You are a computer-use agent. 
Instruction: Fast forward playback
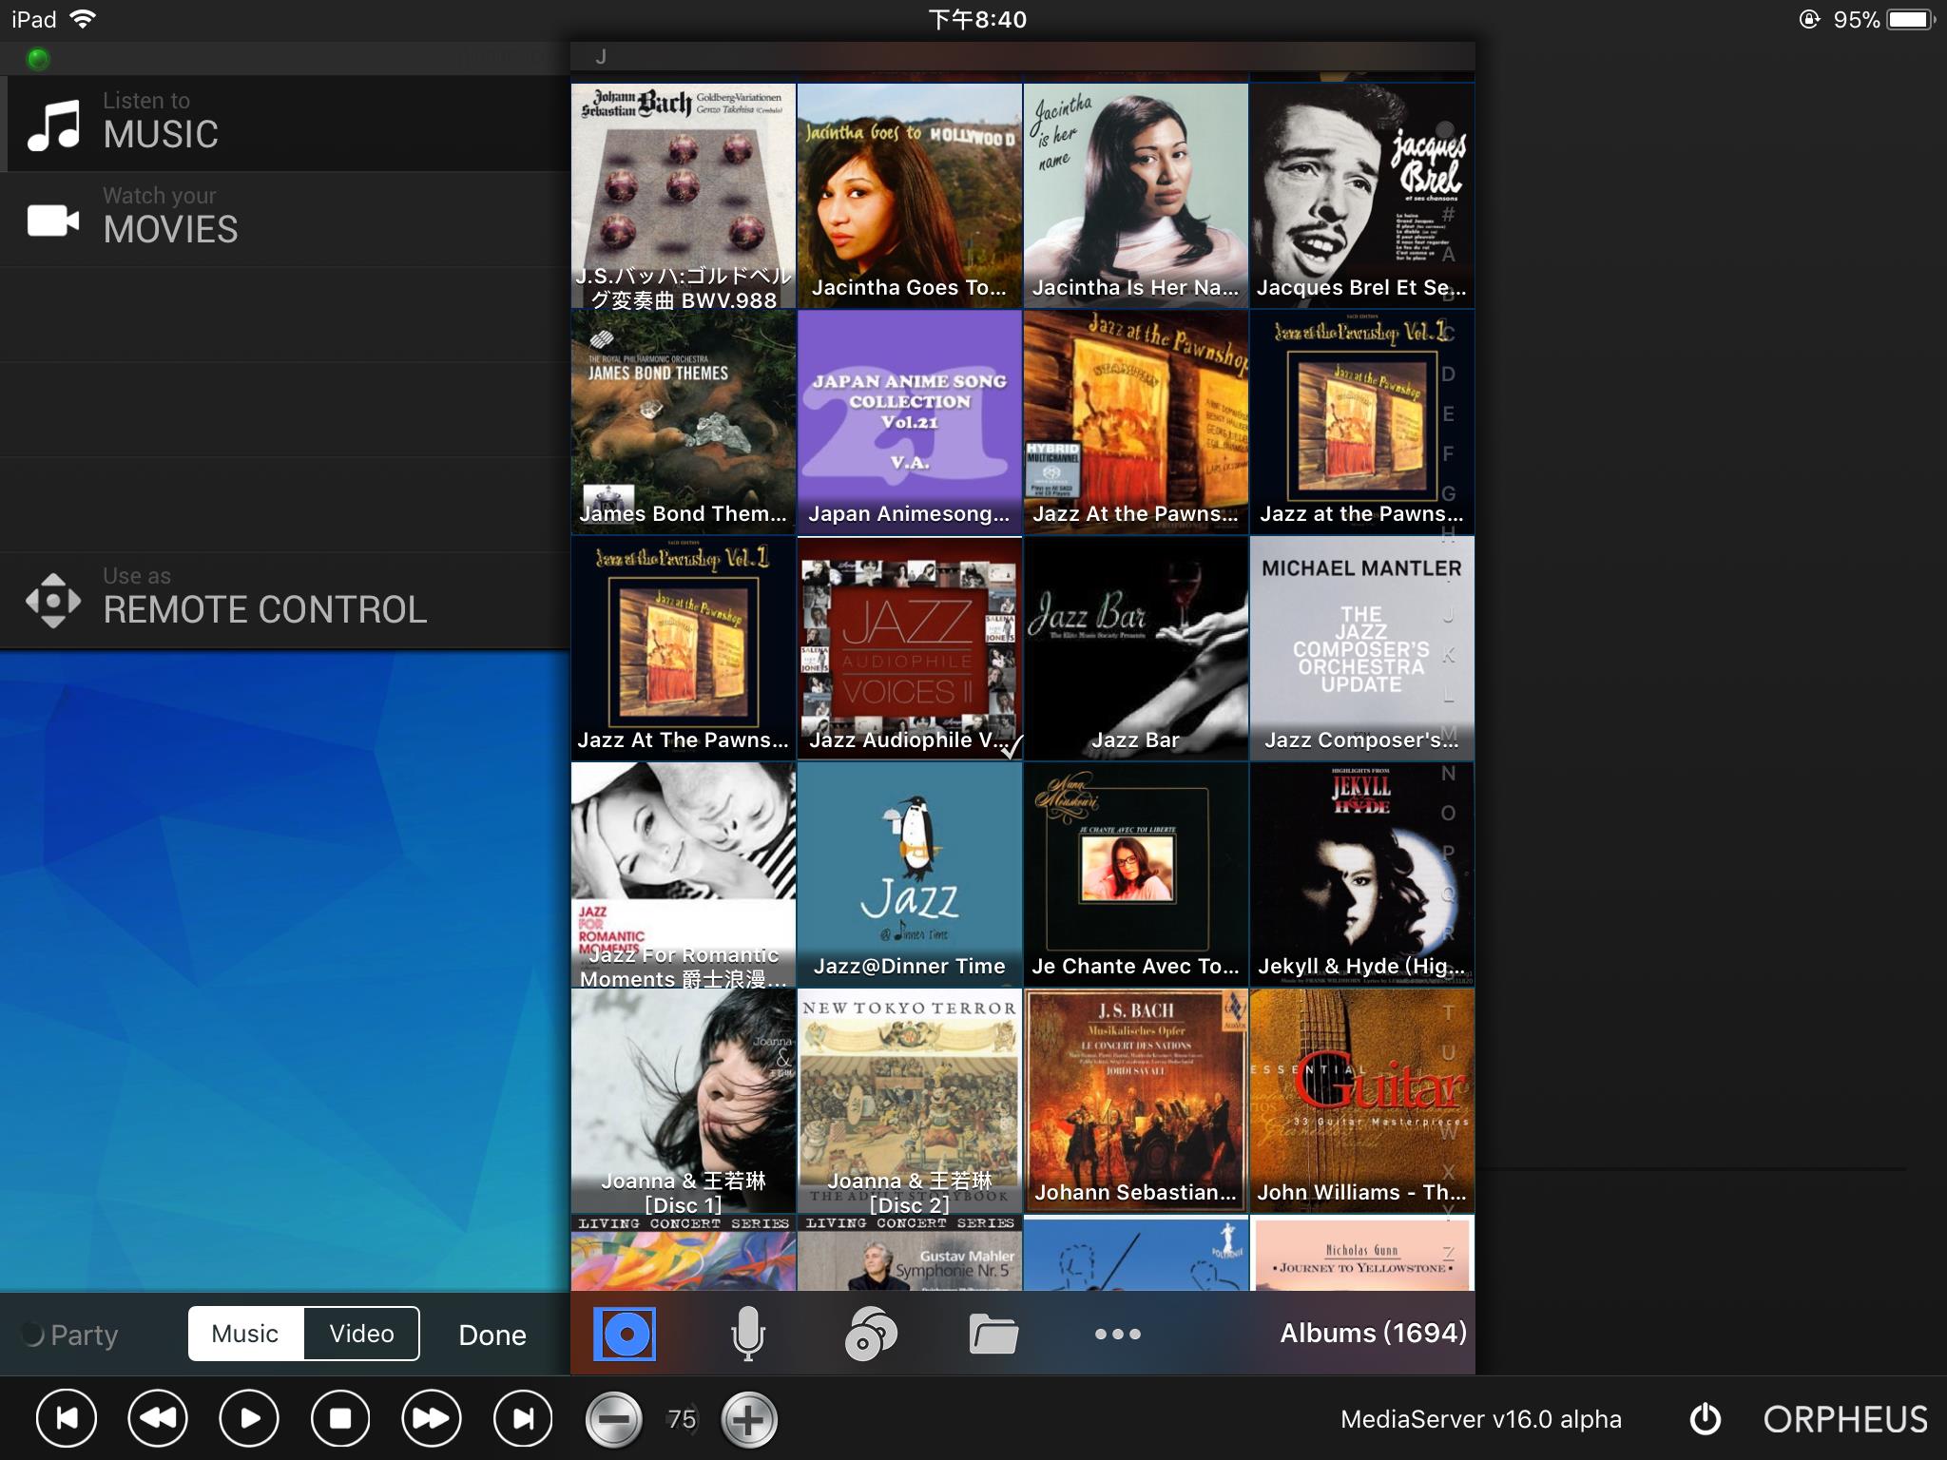click(432, 1418)
